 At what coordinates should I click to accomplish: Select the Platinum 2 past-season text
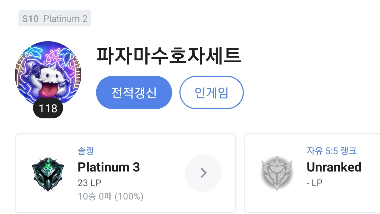tap(65, 19)
